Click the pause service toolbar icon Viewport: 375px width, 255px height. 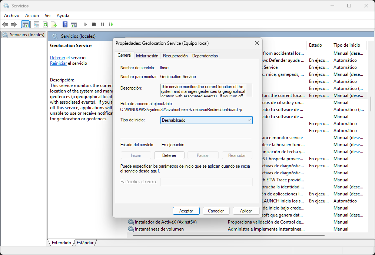(x=102, y=24)
